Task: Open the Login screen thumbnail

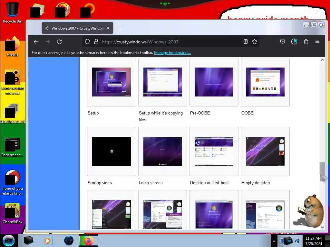Action: [163, 151]
